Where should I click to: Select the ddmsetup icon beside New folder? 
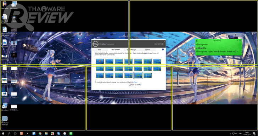[x=14, y=5]
